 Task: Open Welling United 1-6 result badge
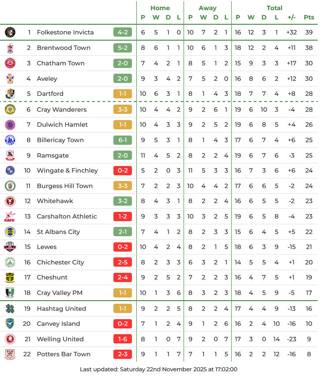pyautogui.click(x=123, y=339)
